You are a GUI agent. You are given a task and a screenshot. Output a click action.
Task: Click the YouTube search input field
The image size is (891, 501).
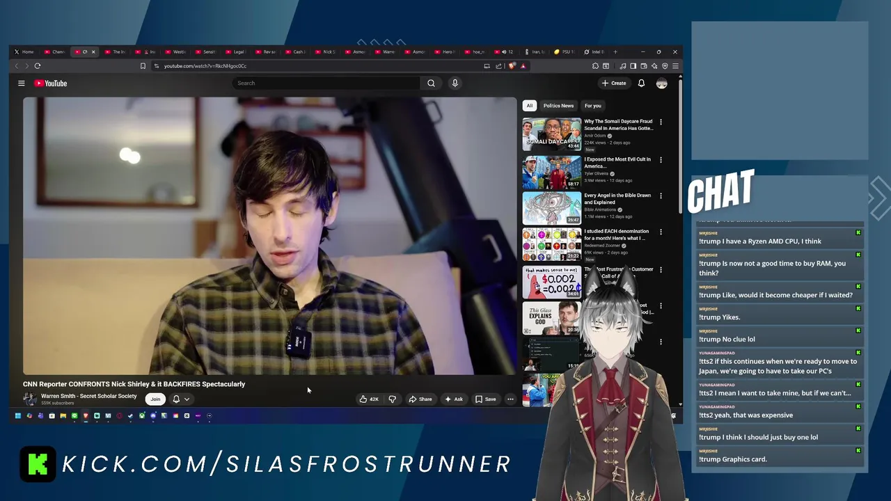[x=326, y=83]
